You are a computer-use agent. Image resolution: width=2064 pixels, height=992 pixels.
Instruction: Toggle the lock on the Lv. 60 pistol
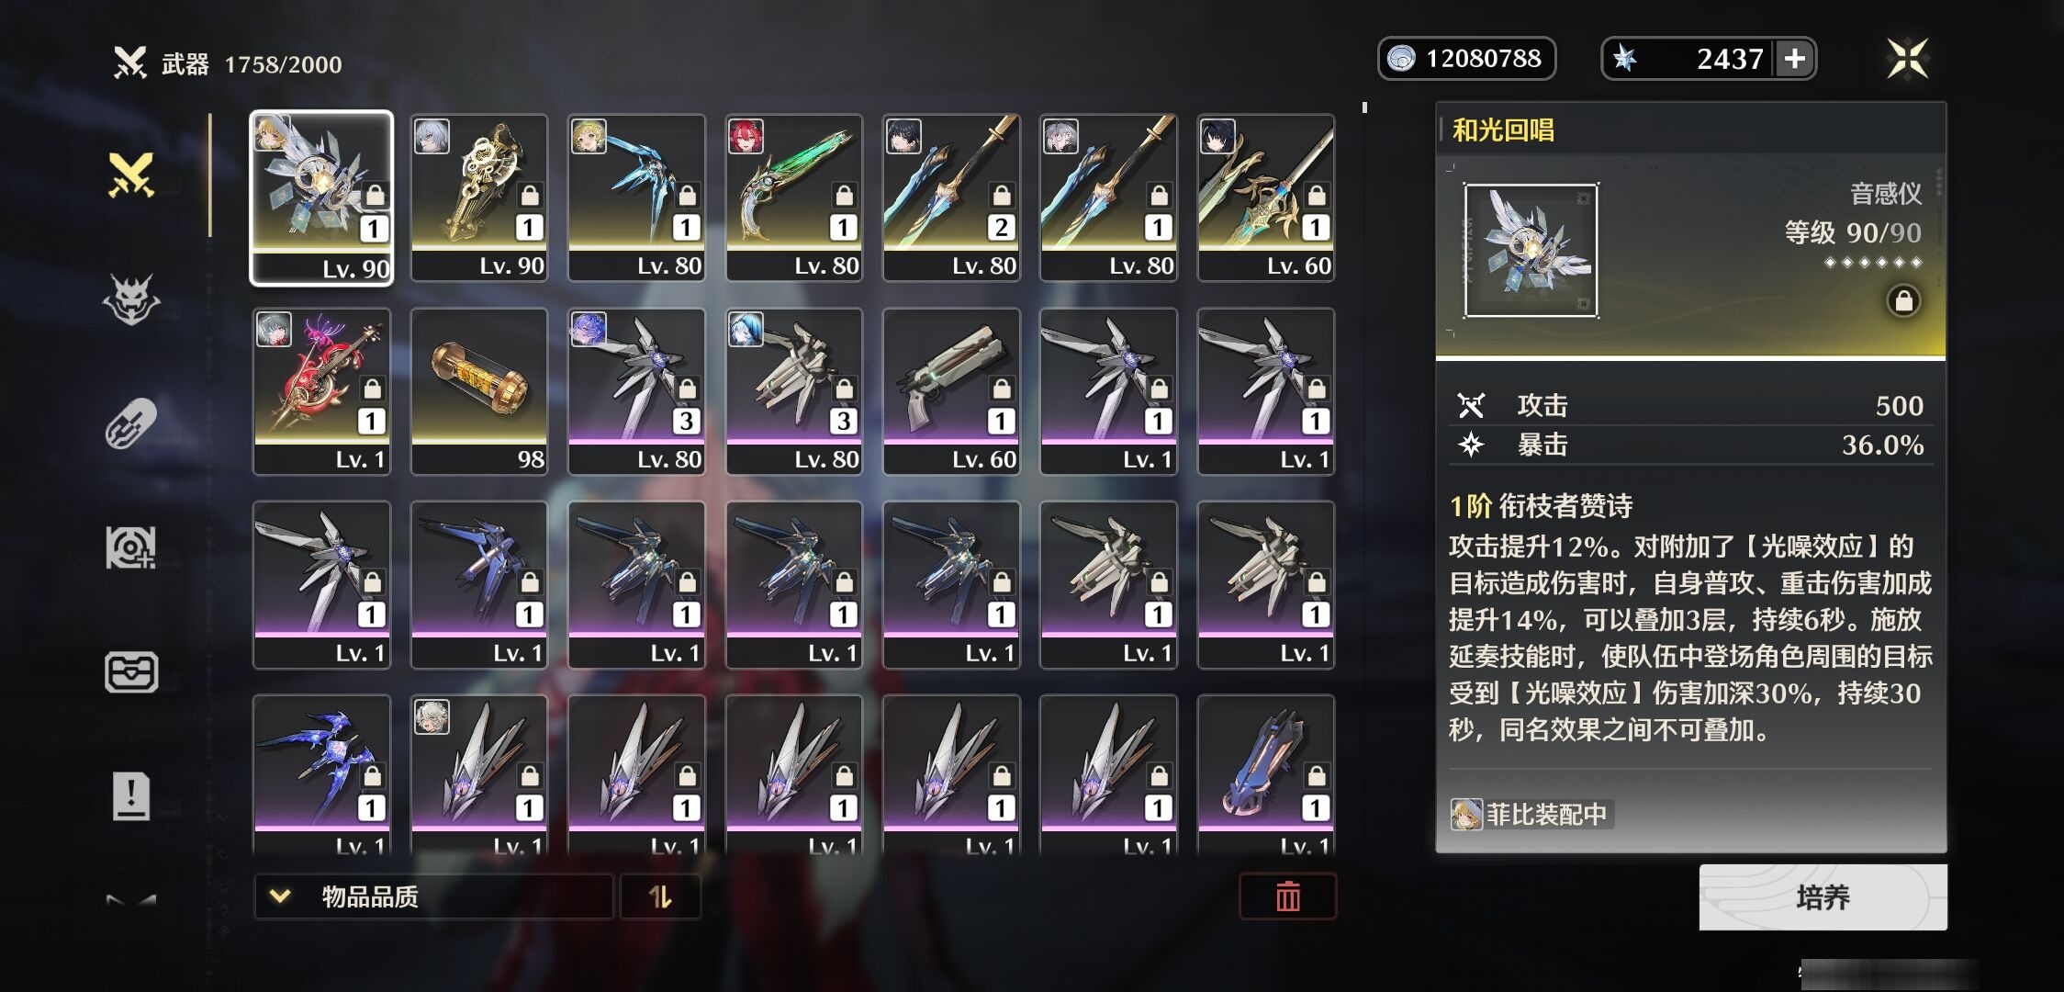point(1001,389)
